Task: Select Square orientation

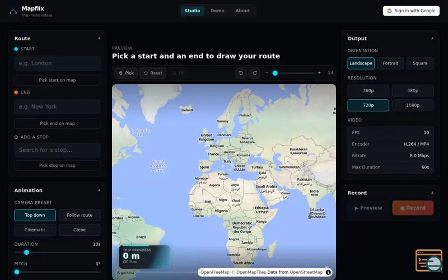Action: point(420,63)
